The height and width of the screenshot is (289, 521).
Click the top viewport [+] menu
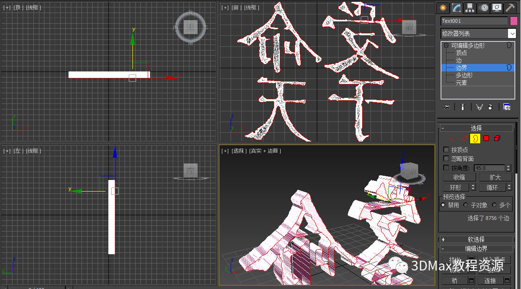7,7
